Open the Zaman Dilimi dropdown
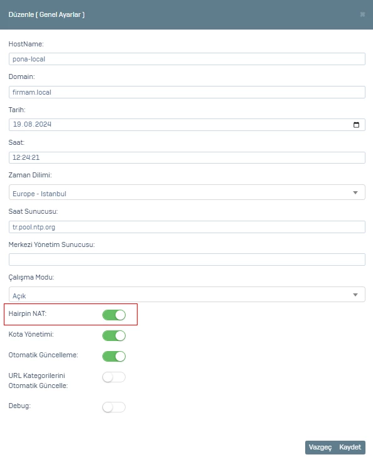Image resolution: width=373 pixels, height=462 pixels. point(186,192)
